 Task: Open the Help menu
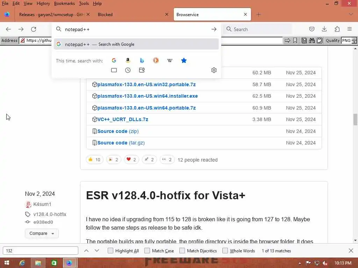(97, 3)
